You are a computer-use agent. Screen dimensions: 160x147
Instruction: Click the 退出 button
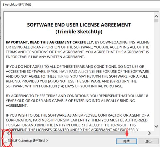(x=148, y=141)
